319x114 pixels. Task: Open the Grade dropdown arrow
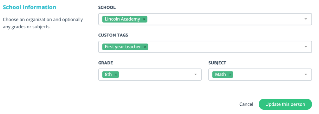tap(195, 74)
